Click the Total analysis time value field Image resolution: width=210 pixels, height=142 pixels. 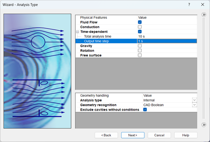point(167,36)
